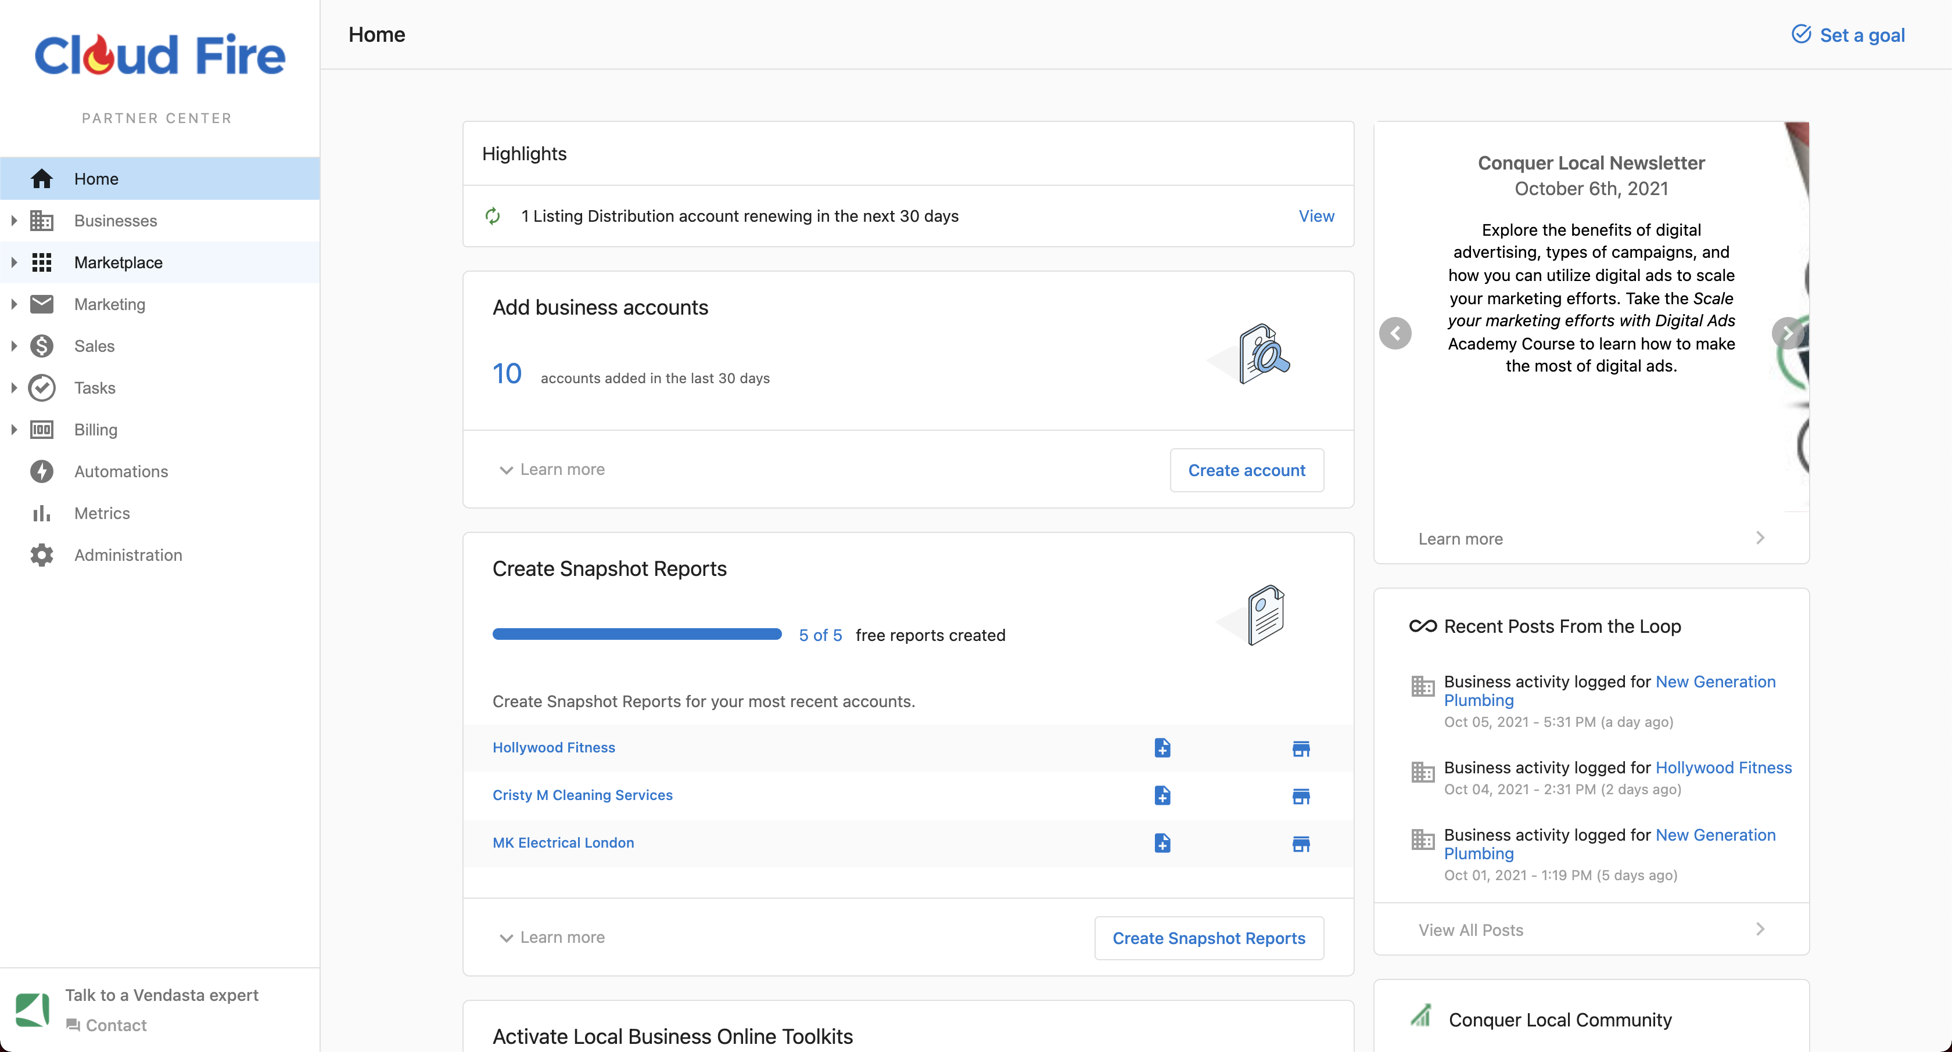
Task: Go to next newsletter slide
Action: click(1788, 333)
